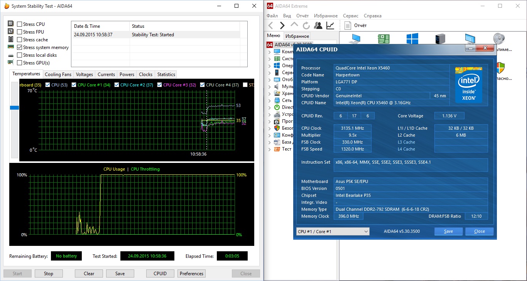The height and width of the screenshot is (281, 527).
Task: Open the Сервис menu
Action: pos(350,16)
